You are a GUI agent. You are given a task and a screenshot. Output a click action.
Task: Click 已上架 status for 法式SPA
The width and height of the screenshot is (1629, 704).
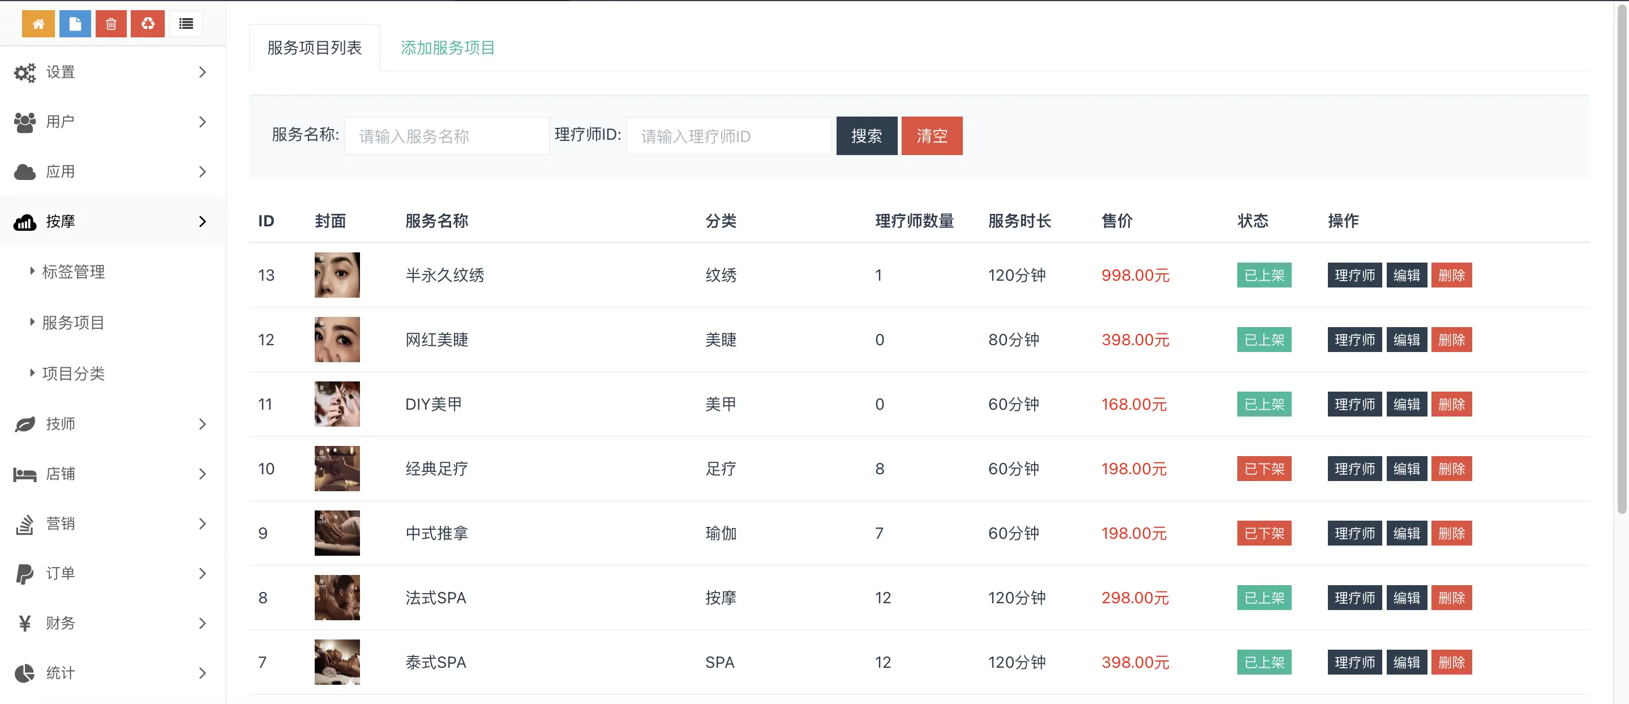tap(1263, 598)
